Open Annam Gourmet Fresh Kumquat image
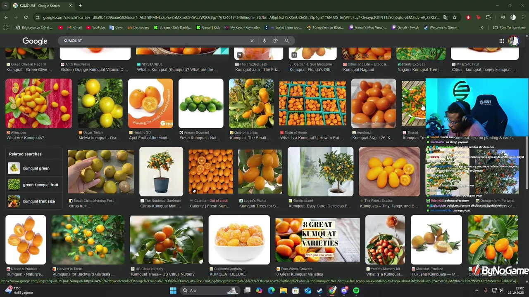 click(x=201, y=104)
